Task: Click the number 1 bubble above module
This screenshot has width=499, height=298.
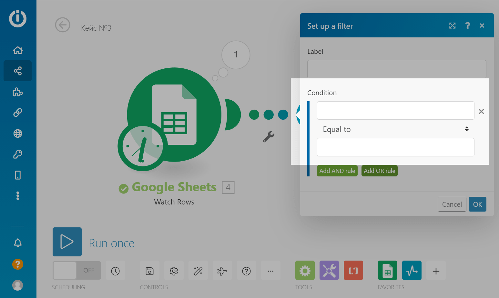Action: 236,55
